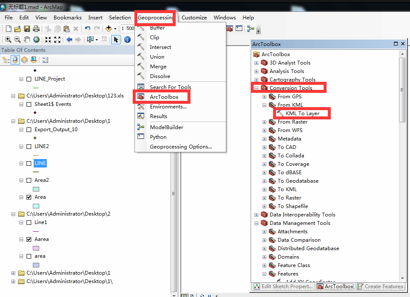This screenshot has height=297, width=410.
Task: Expand the From GPS toolset
Action: (264, 97)
